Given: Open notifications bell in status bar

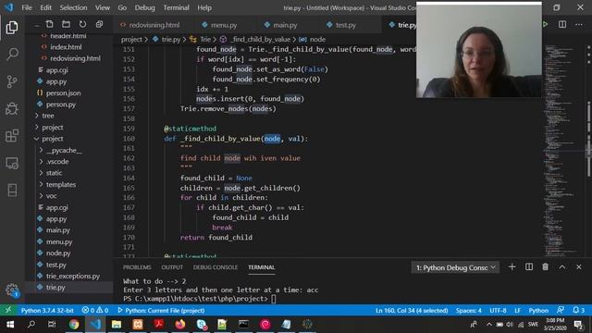Looking at the screenshot, I should coord(578,311).
